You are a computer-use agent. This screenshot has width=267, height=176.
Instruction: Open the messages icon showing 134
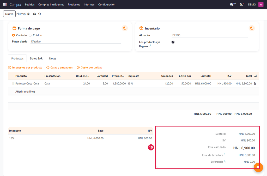pyautogui.click(x=233, y=4)
